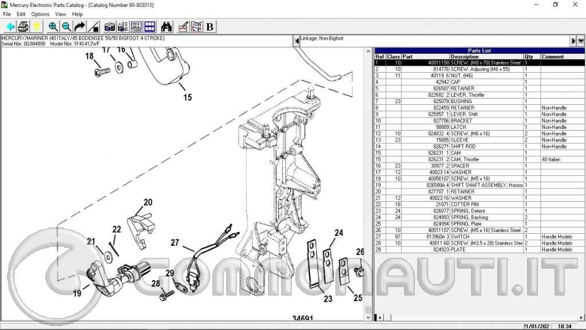Click the Class column header

coord(394,57)
